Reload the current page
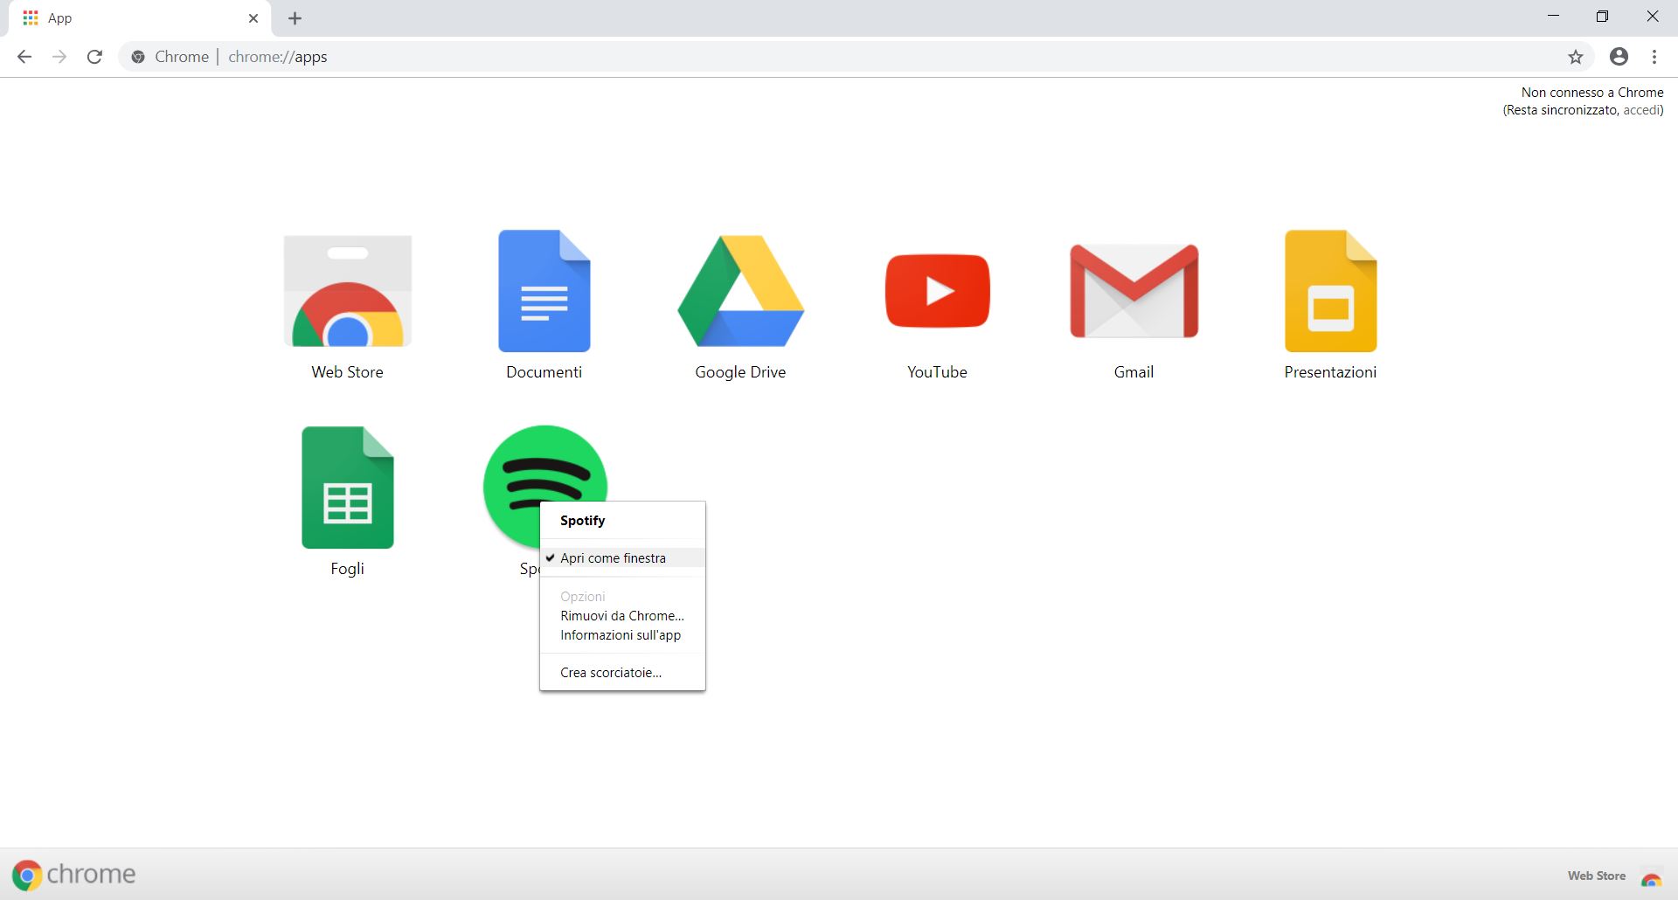 tap(94, 56)
